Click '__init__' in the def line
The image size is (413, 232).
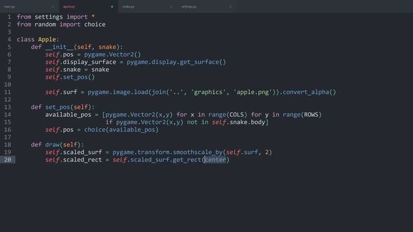pyautogui.click(x=59, y=47)
